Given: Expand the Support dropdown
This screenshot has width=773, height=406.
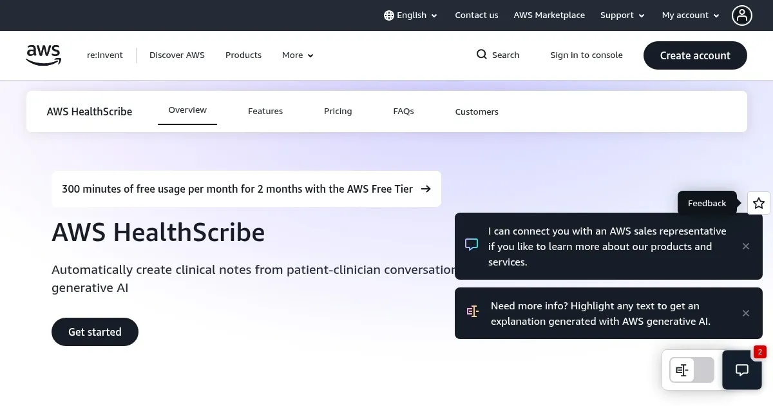Looking at the screenshot, I should [622, 15].
